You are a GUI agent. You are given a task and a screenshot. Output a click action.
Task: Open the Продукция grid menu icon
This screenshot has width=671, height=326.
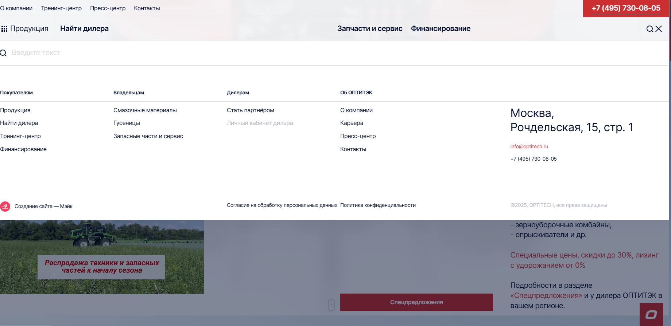pos(4,29)
